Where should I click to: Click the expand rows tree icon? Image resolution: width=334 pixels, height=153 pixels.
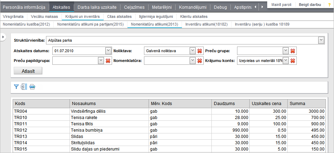tap(24, 87)
